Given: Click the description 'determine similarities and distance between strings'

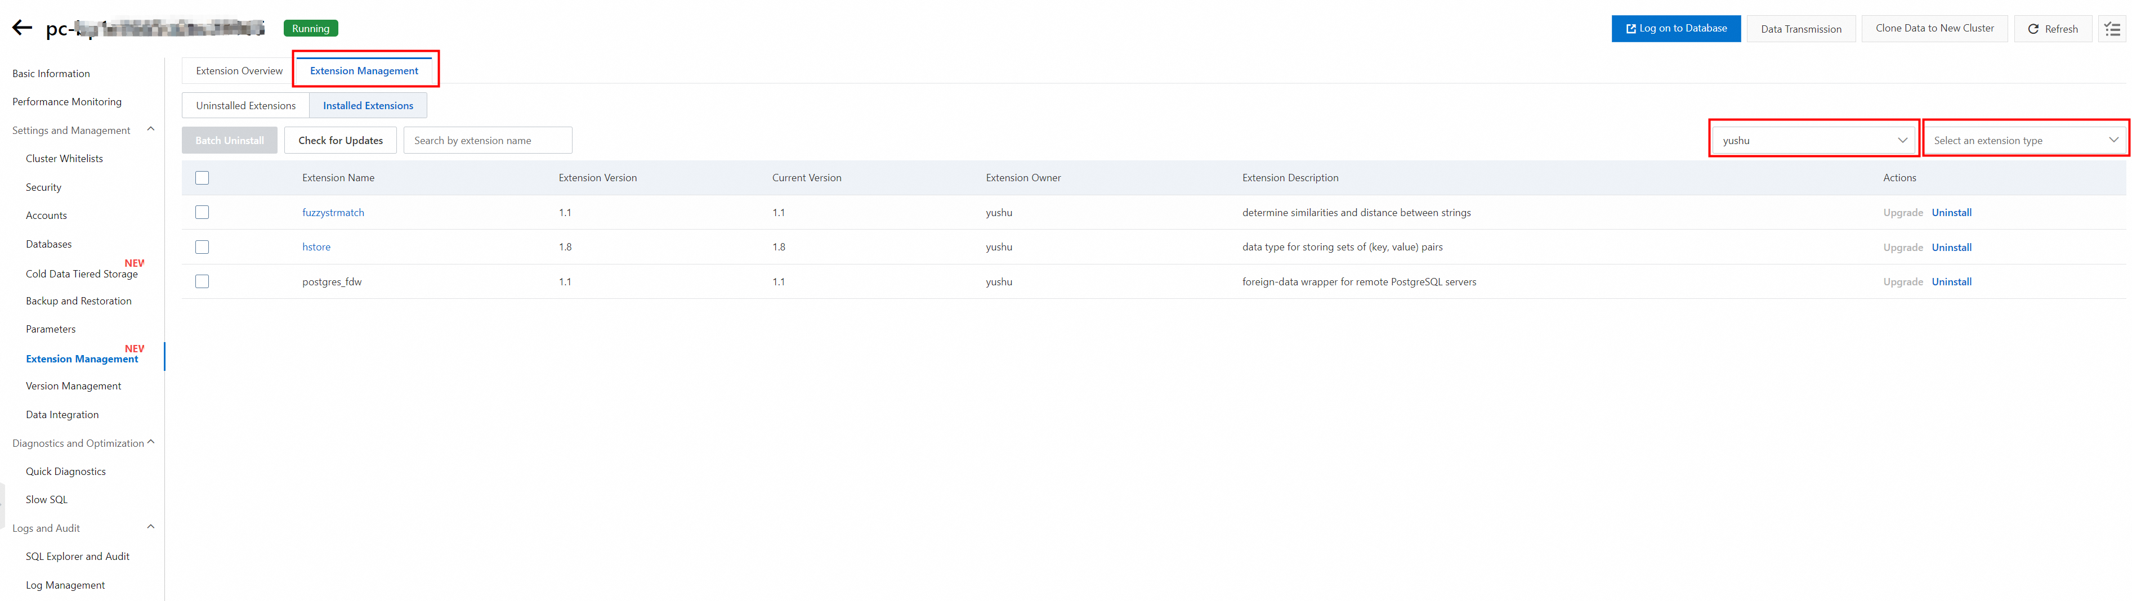Looking at the screenshot, I should (x=1357, y=213).
